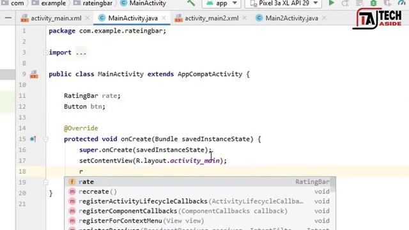
Task: Choose registerForContextMenu completion suggestion
Action: click(198, 221)
